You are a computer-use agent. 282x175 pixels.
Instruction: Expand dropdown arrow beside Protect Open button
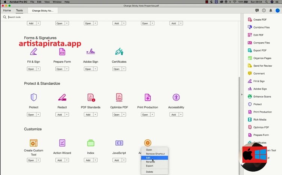[x=38, y=115]
